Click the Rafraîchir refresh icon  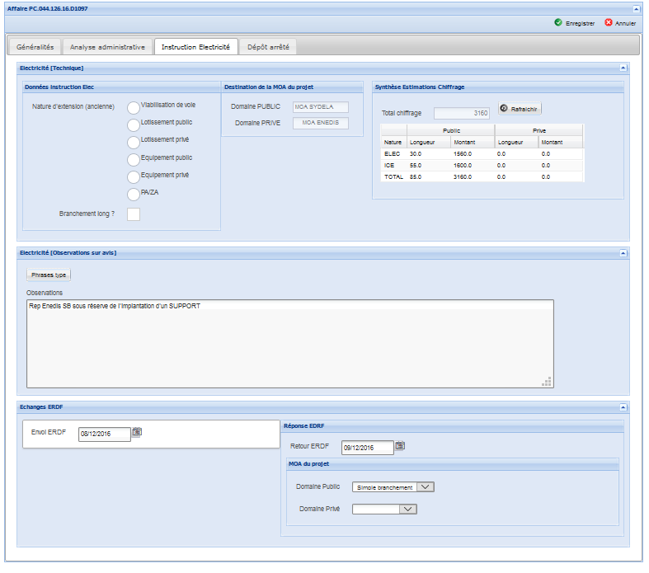(x=504, y=108)
